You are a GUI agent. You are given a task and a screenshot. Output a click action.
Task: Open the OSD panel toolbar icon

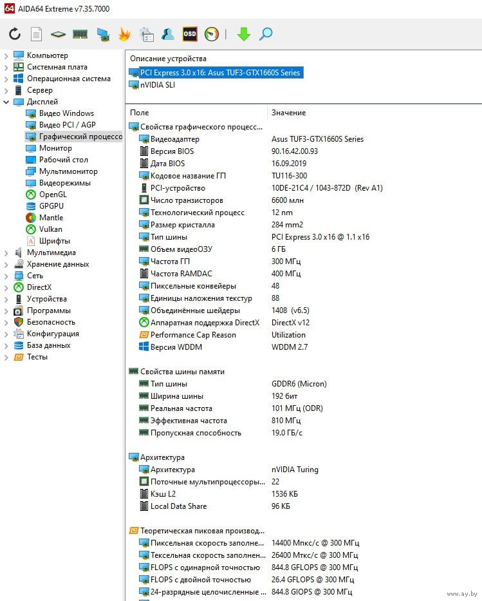189,34
